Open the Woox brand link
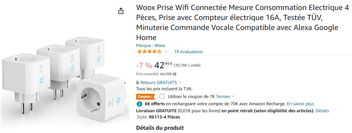Screen dimensions: 352x133 click(151, 45)
